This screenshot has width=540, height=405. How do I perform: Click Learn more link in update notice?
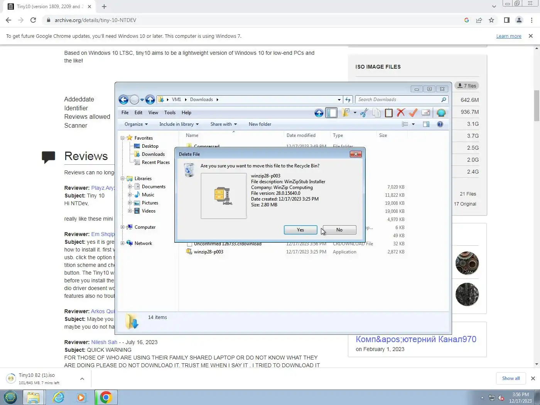point(509,36)
